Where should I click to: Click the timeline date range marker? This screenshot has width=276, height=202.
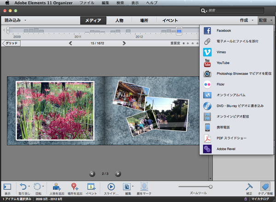(x=179, y=31)
